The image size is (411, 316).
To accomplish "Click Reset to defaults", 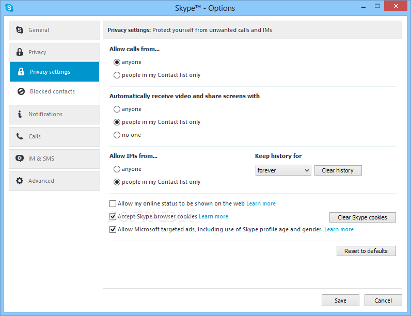I will coord(366,251).
